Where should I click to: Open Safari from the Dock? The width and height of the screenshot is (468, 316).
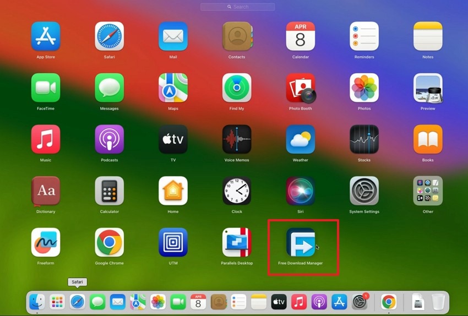pos(77,302)
